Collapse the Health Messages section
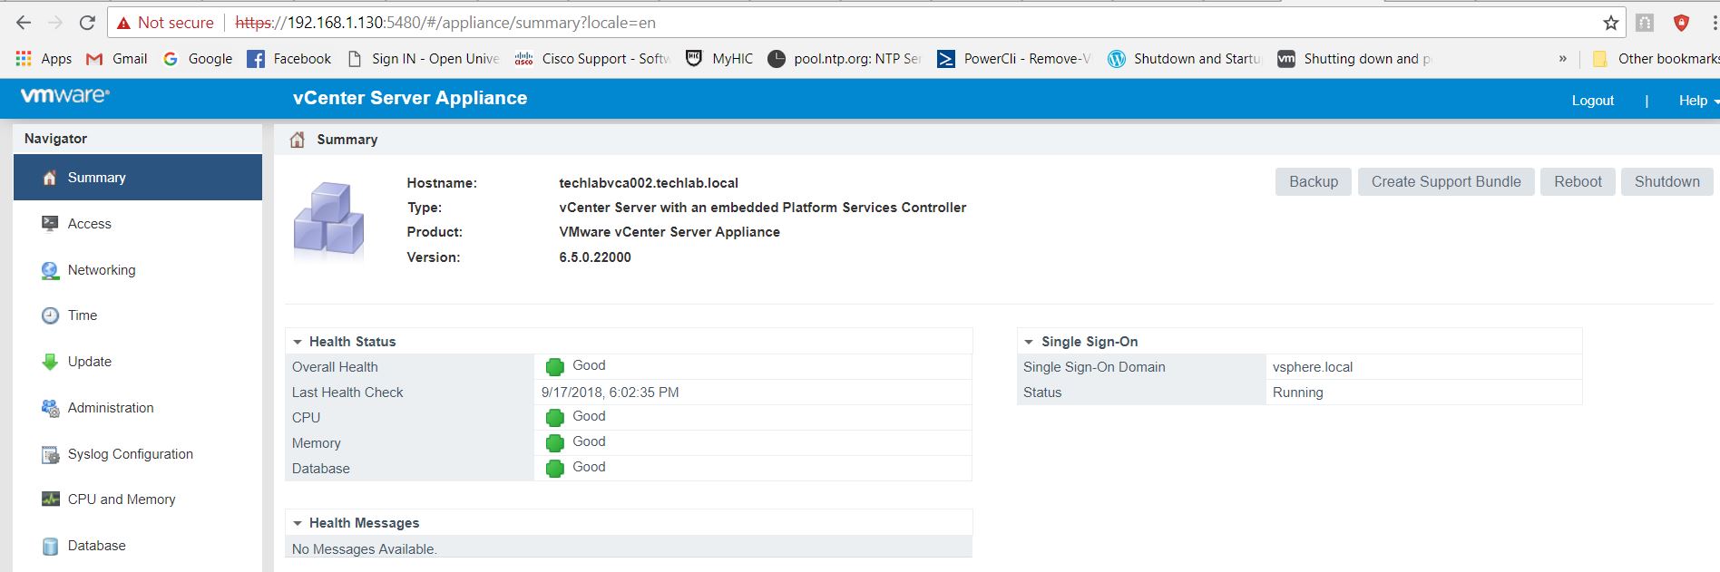 297,523
